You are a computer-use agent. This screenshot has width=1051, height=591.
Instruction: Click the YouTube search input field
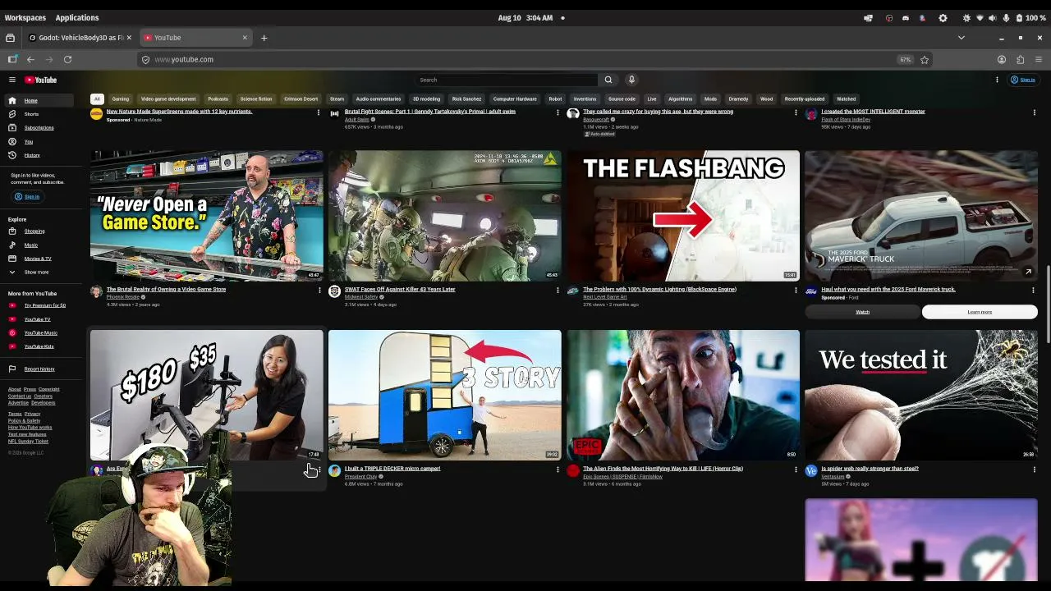(507, 80)
